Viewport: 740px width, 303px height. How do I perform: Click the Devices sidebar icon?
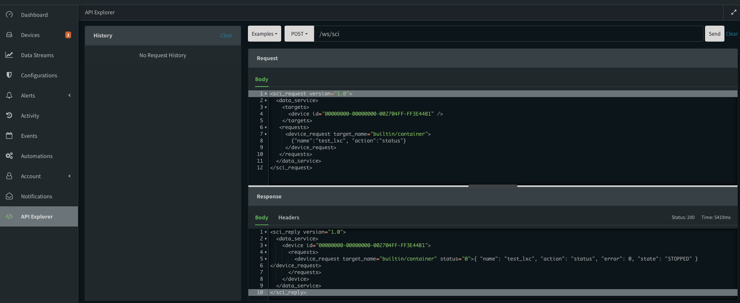pos(9,35)
